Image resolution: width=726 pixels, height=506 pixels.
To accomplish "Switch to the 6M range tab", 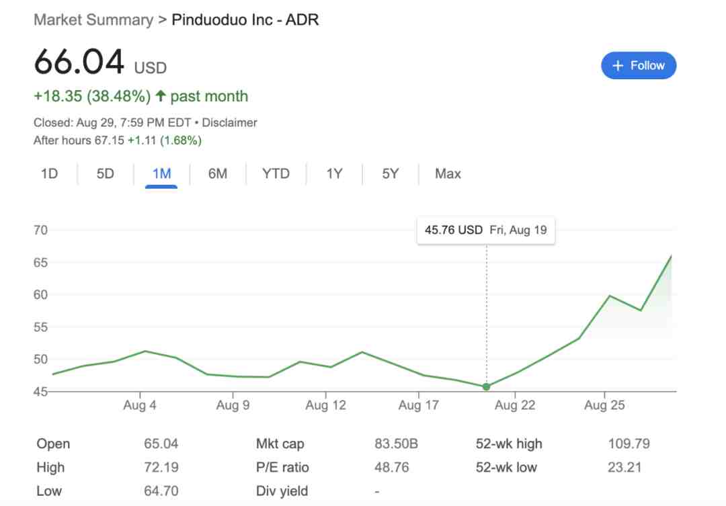I will (218, 173).
